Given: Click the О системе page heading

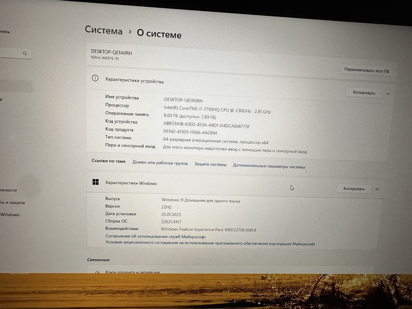Looking at the screenshot, I should tap(159, 34).
